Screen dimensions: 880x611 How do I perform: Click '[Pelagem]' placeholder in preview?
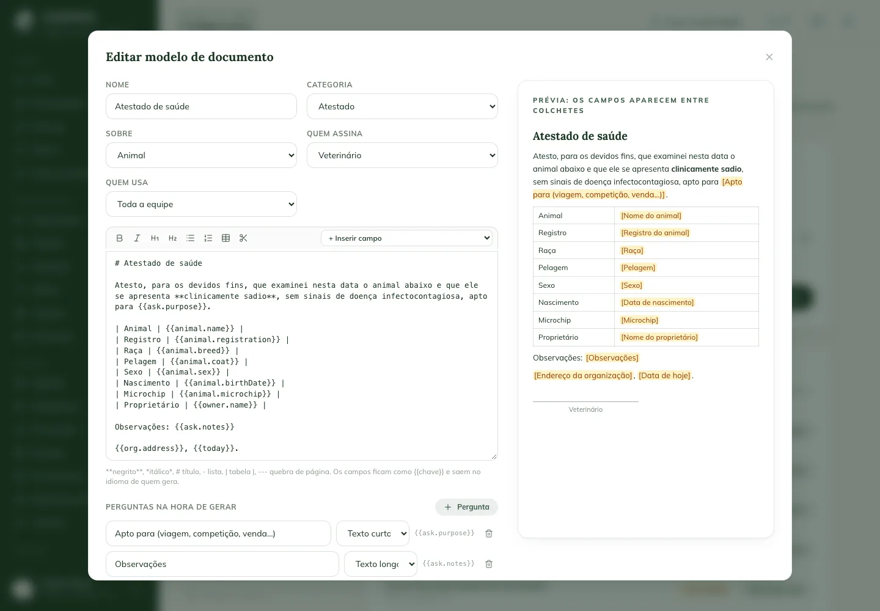(x=638, y=268)
